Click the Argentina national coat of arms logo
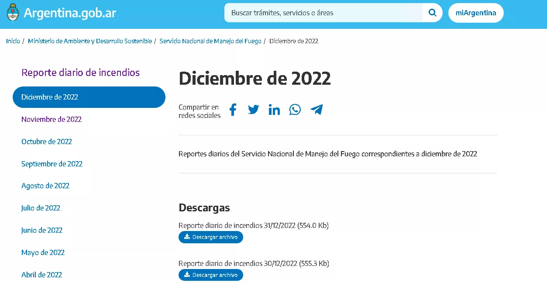Viewport: 547px width, 283px height. coord(13,13)
